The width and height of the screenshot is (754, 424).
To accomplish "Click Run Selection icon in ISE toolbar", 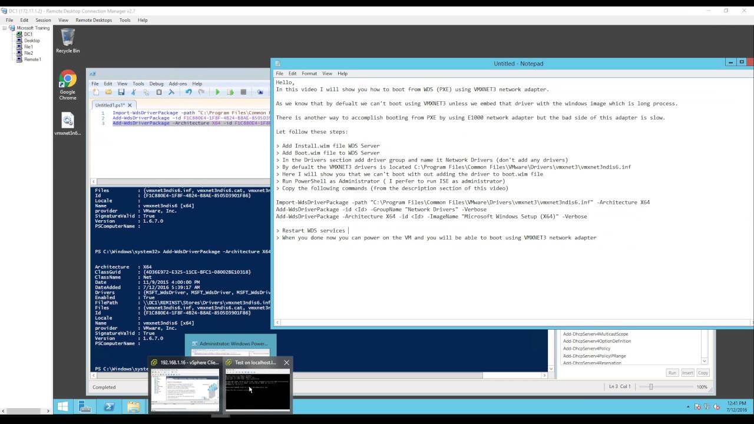I will tap(230, 92).
